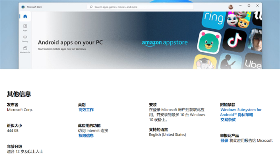Click the 访问 Internet 连接 capability text

93,131
